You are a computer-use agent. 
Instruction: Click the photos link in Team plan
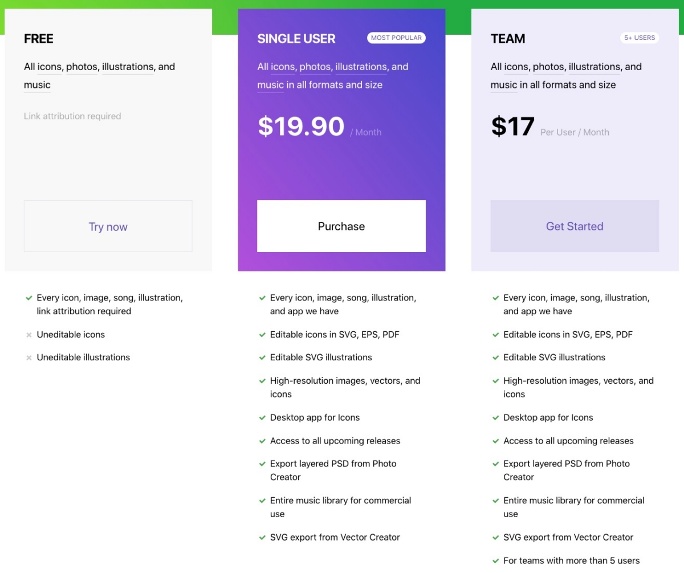pos(548,67)
